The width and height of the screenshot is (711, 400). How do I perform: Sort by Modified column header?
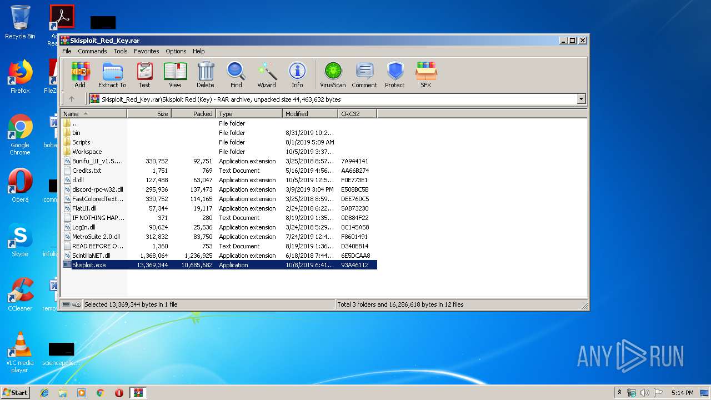(x=310, y=114)
